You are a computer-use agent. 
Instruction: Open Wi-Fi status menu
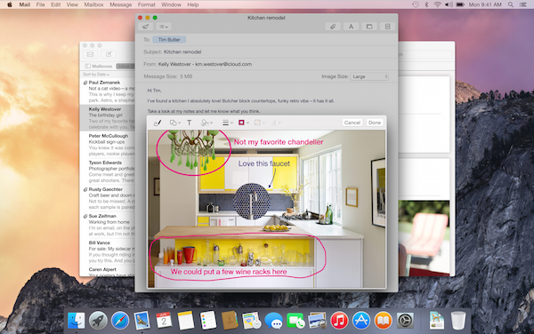point(438,4)
